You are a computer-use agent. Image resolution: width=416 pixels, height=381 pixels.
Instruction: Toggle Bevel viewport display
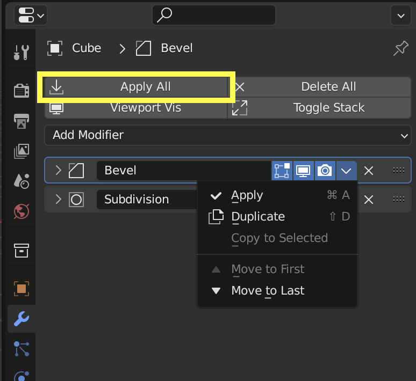pos(304,171)
